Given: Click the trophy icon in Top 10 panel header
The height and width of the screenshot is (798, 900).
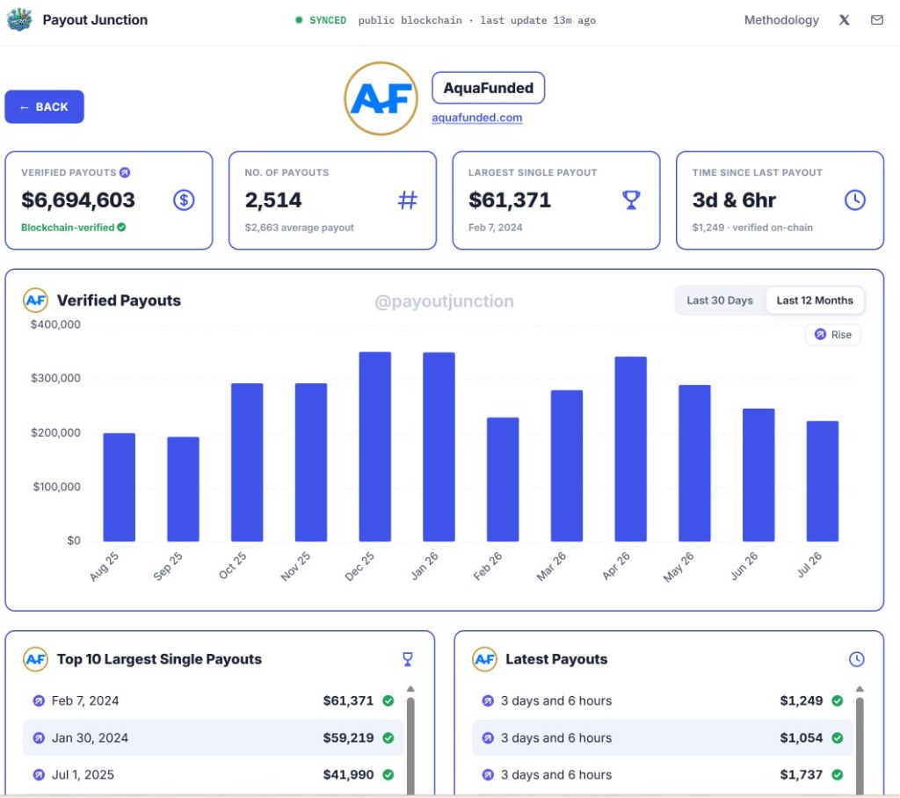Looking at the screenshot, I should (408, 659).
